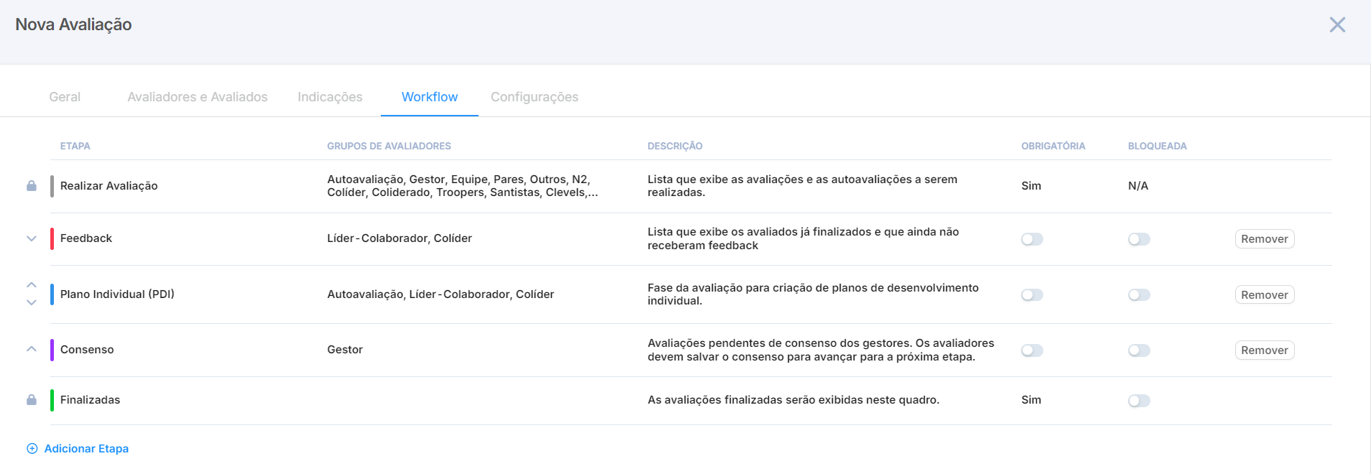Toggle Obrigatória for the Feedback step
This screenshot has width=1371, height=474.
(1032, 239)
